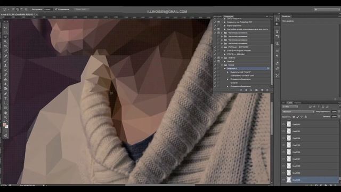Screen dimensions: 341x192
Task: Select the Quick Selection tool
Action: point(6,42)
